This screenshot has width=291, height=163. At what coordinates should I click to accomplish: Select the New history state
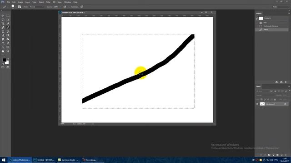(272, 23)
